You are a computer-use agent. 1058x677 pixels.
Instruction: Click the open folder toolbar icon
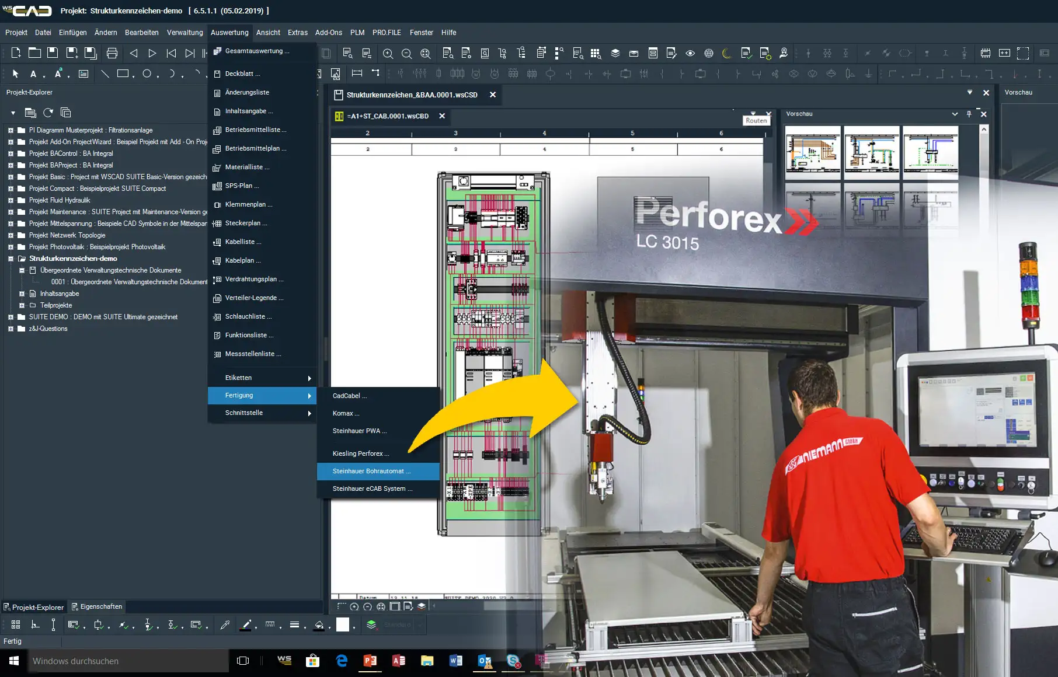tap(34, 53)
